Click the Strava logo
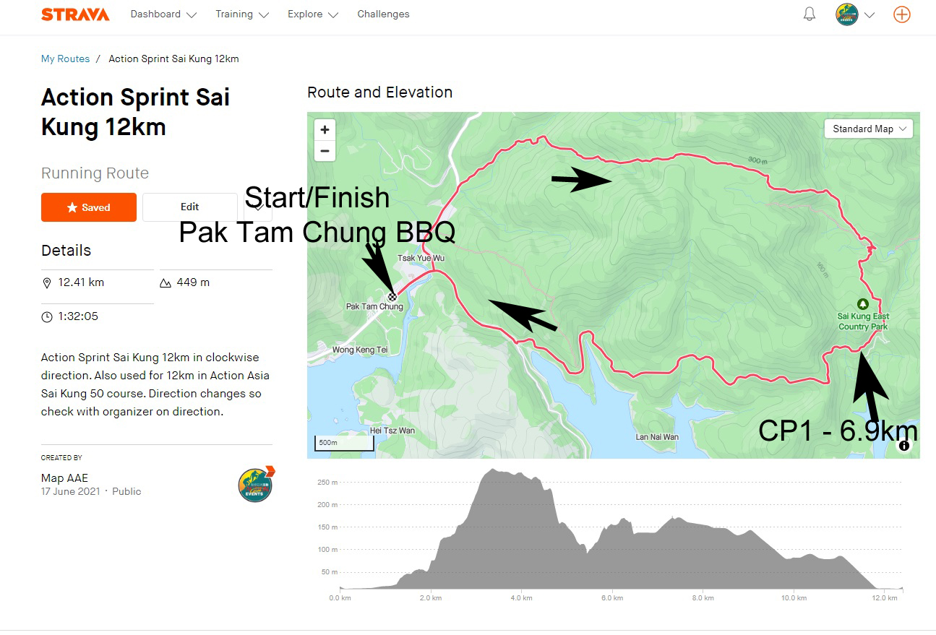 pos(75,14)
